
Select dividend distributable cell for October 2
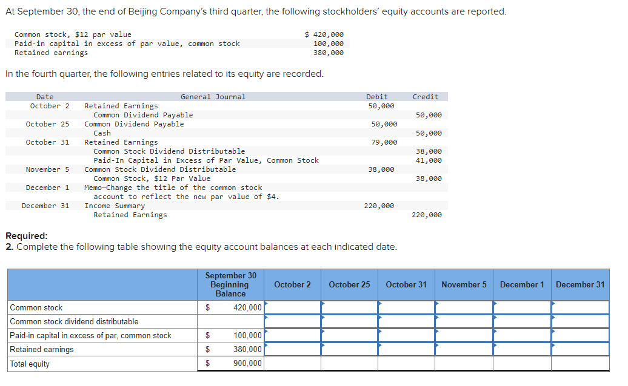pyautogui.click(x=292, y=321)
